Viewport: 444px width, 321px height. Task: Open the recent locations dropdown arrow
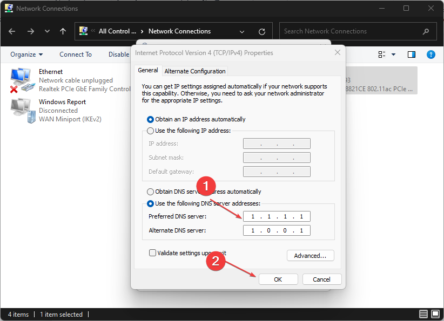pyautogui.click(x=47, y=31)
